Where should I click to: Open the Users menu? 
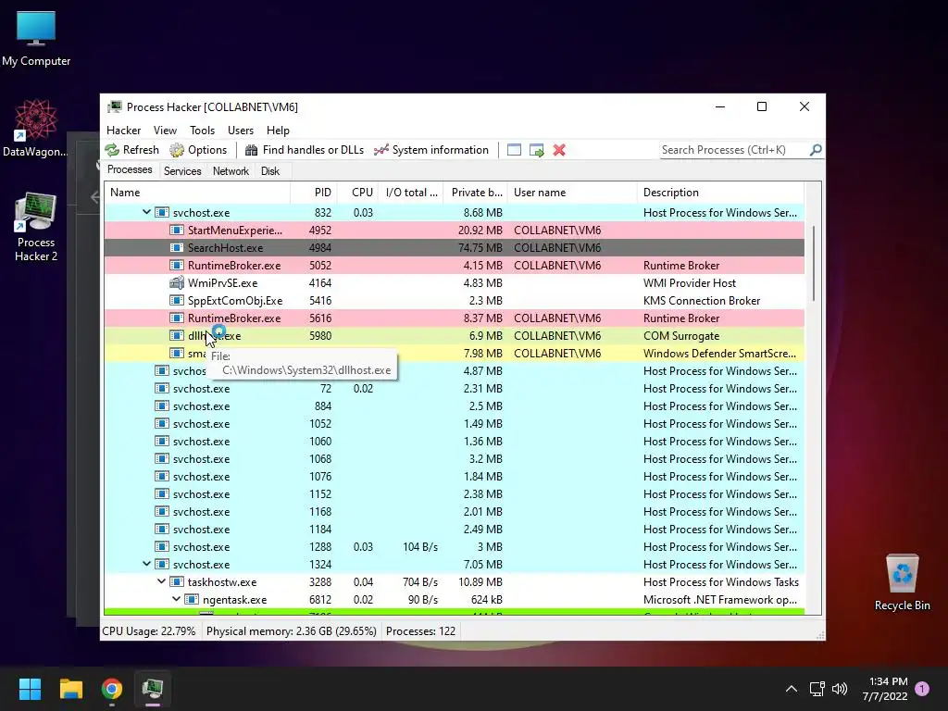[x=241, y=130]
